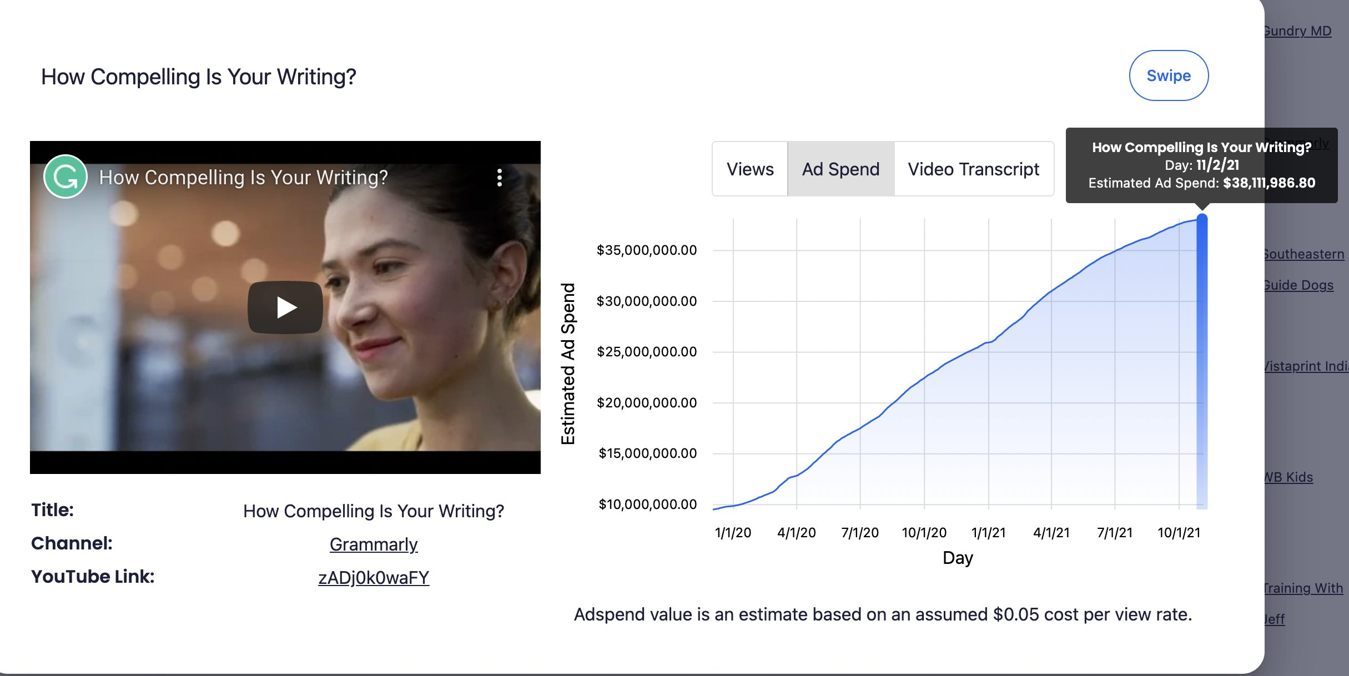Click the 11/2/21 data point on chart
The width and height of the screenshot is (1349, 676).
coord(1202,220)
